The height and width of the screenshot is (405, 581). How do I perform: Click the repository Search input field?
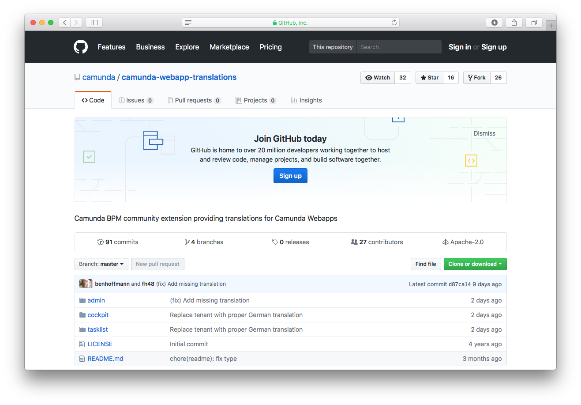(x=399, y=47)
